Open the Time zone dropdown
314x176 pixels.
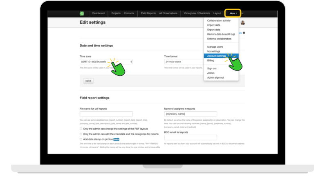tap(106, 62)
